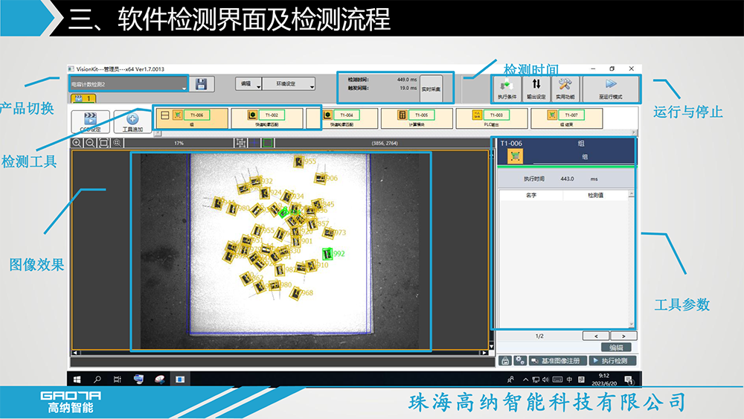744x419 pixels.
Task: Open notification center icon
Action: [x=629, y=380]
